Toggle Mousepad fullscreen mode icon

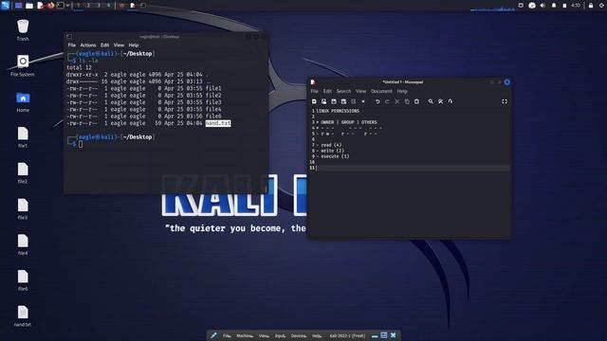point(505,101)
